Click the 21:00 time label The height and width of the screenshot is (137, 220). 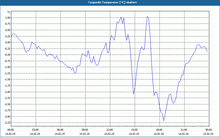[x=184, y=130]
